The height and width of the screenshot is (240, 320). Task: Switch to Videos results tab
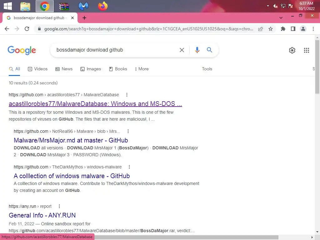pos(38,69)
